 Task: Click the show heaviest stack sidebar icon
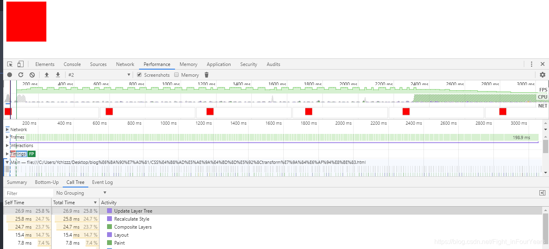coord(542,193)
